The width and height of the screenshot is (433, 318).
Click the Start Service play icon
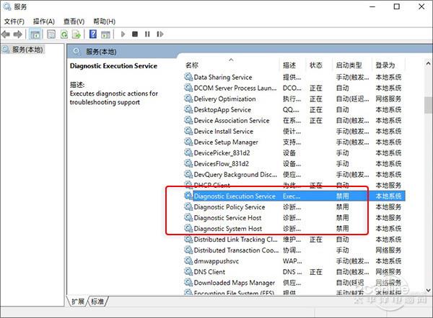(123, 34)
